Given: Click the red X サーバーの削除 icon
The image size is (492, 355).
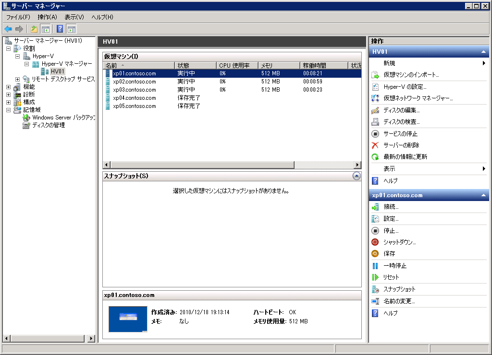Looking at the screenshot, I should pyautogui.click(x=375, y=145).
